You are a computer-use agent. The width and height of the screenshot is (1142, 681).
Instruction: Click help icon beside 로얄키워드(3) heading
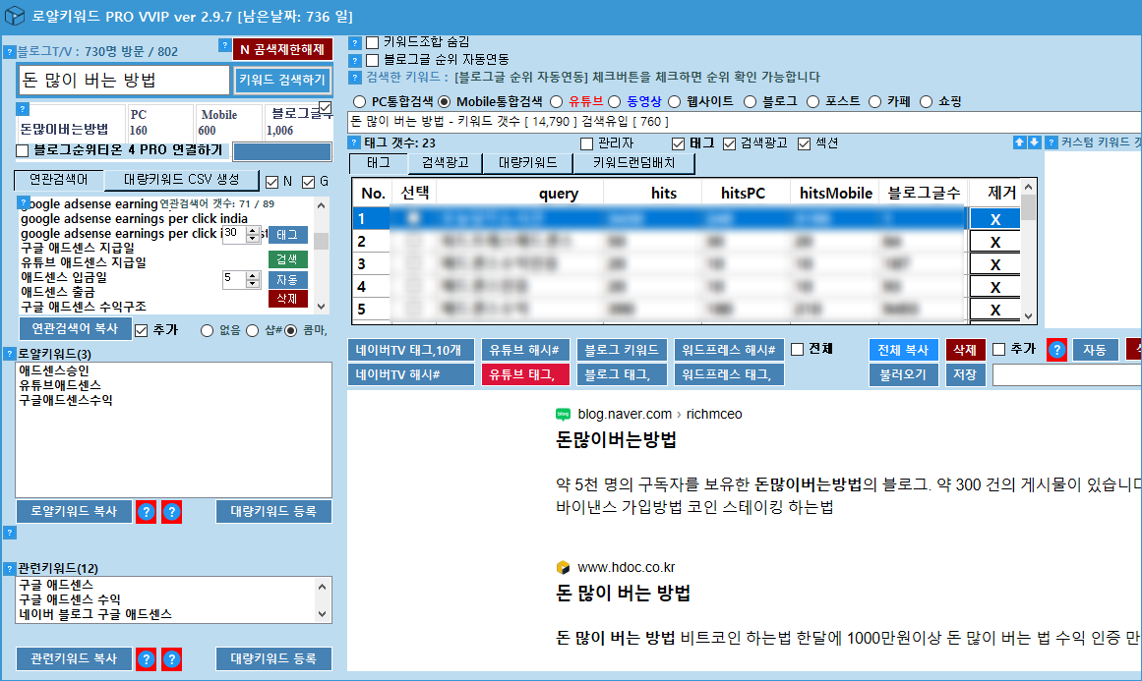(10, 355)
